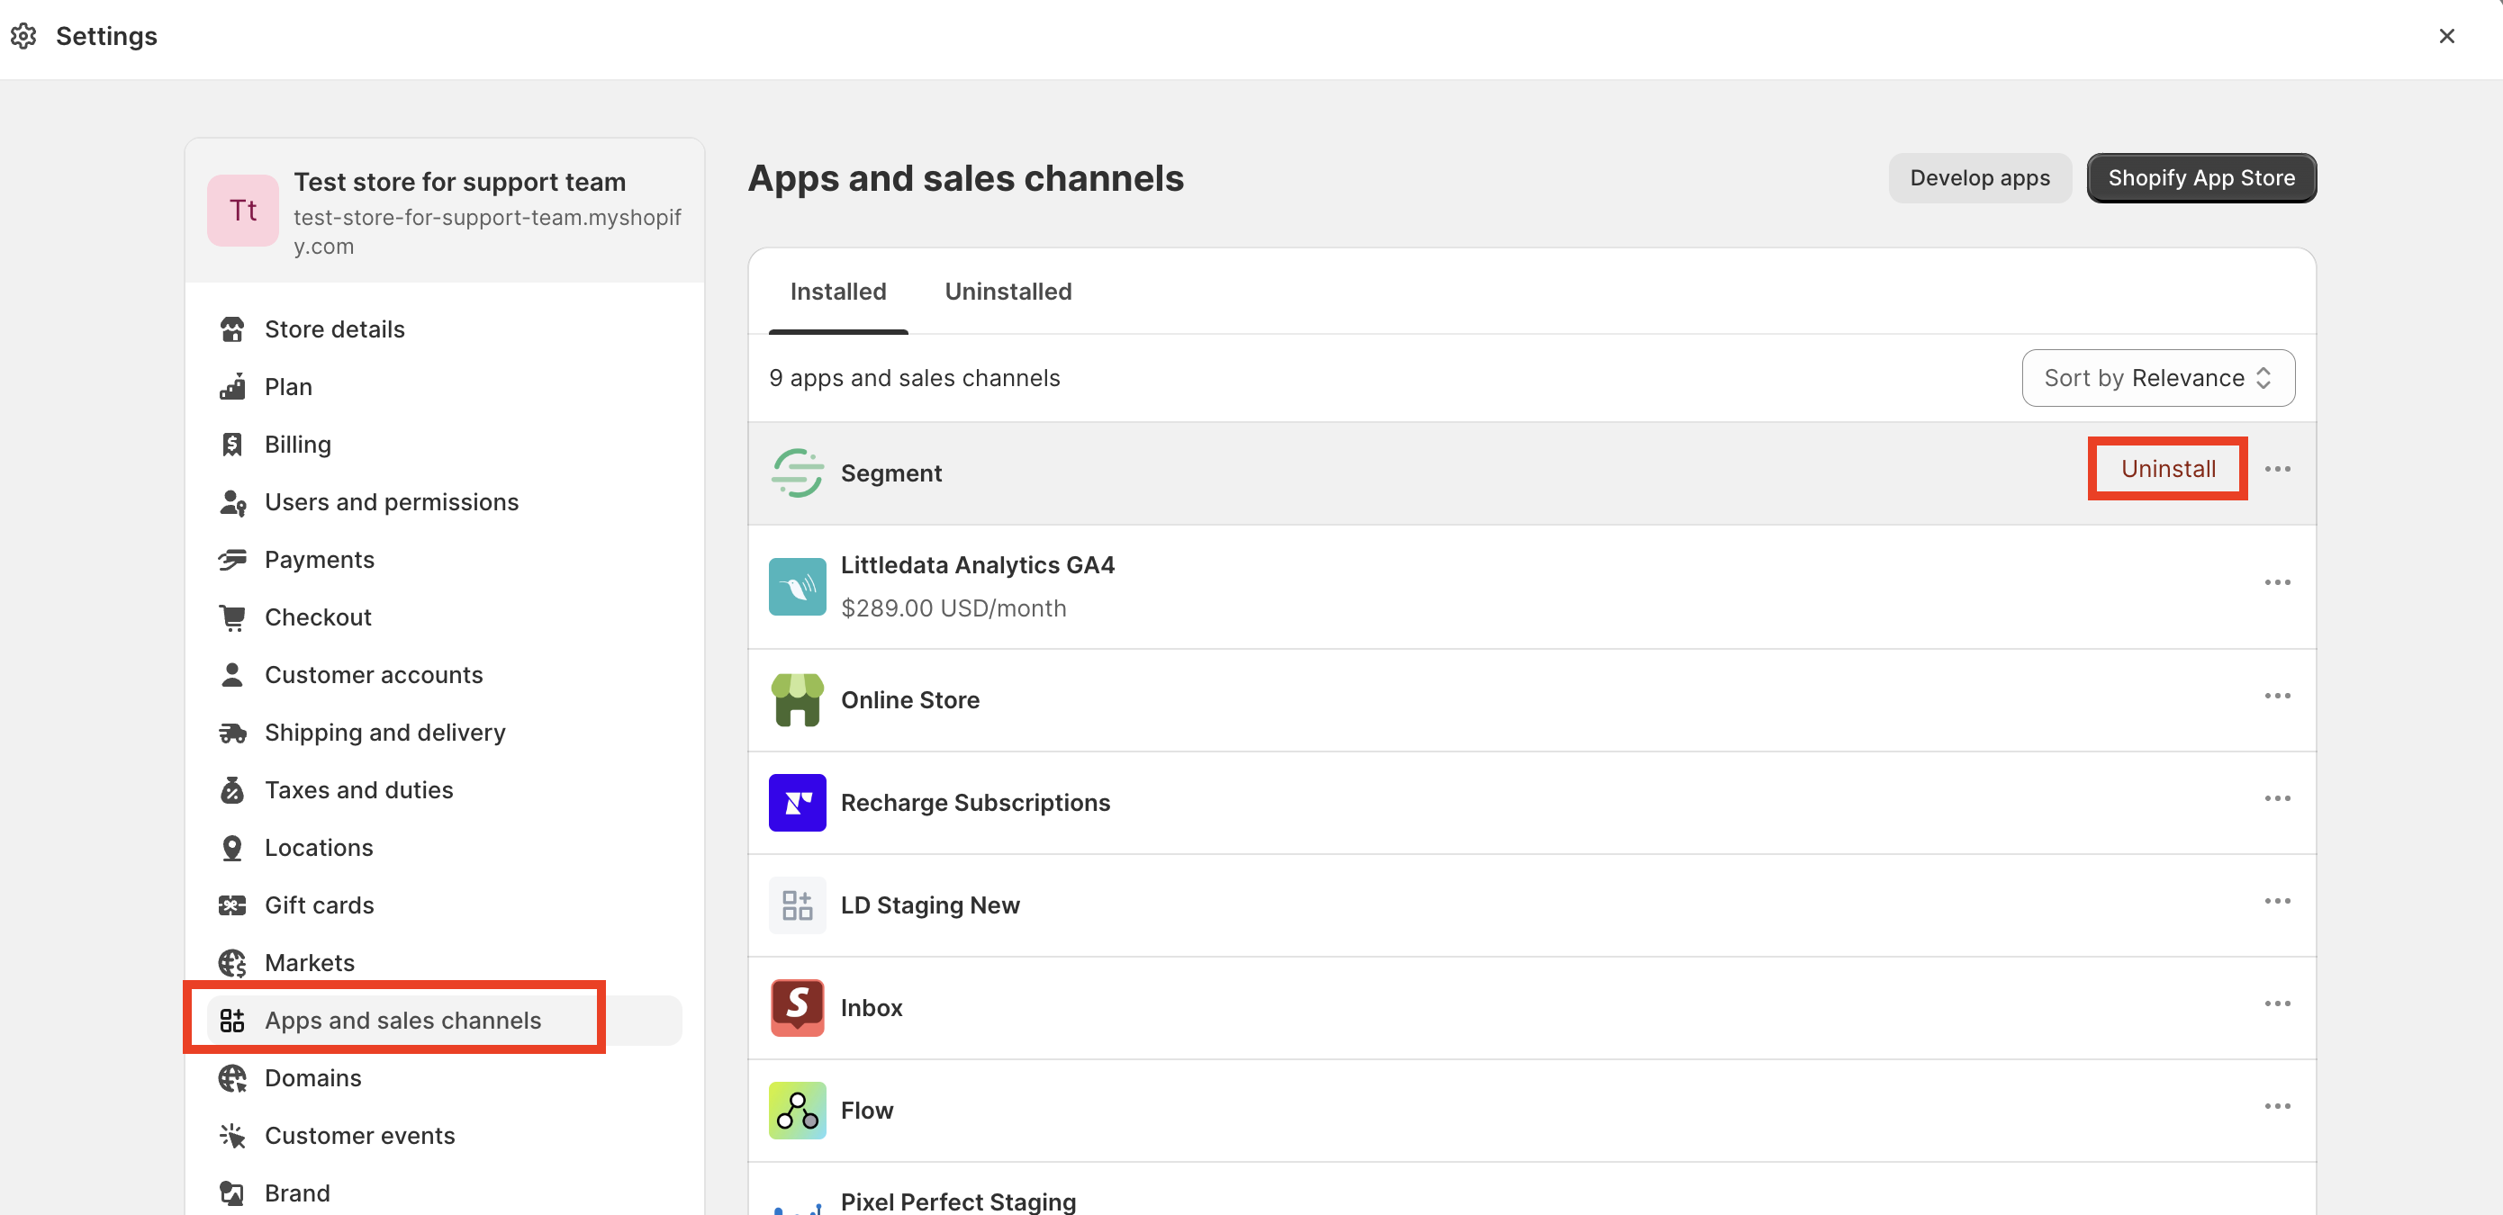
Task: Click the Taxes and duties icon
Action: [x=232, y=789]
